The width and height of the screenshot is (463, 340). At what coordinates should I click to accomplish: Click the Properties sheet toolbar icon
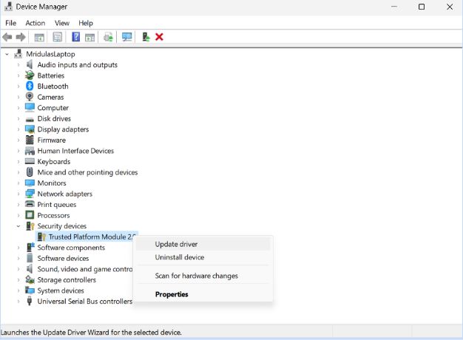click(57, 37)
